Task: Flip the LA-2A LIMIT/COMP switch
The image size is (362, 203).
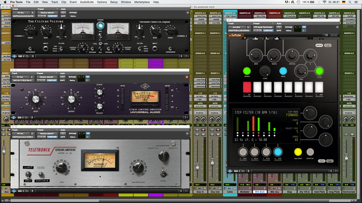Action: click(28, 175)
